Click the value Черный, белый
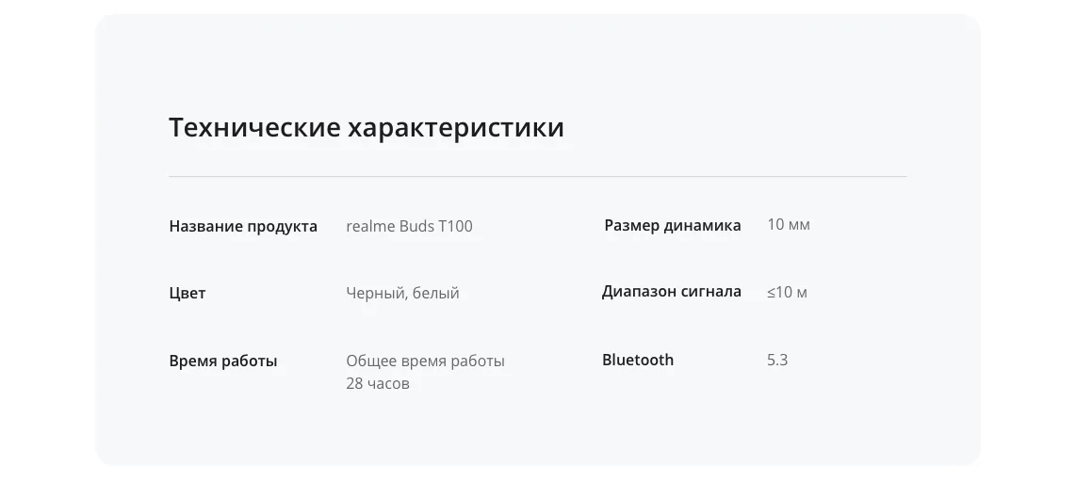 (403, 294)
